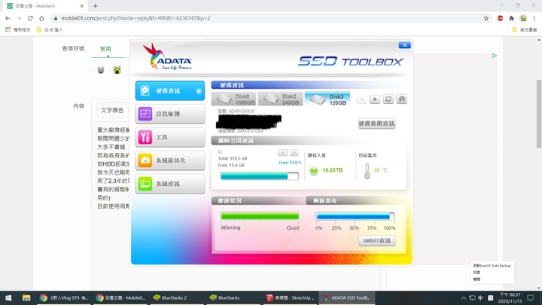Refresh the disk list
542x305 pixels.
coord(388,99)
